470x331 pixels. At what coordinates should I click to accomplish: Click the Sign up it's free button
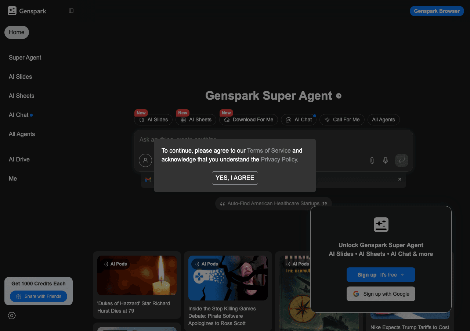point(381,275)
